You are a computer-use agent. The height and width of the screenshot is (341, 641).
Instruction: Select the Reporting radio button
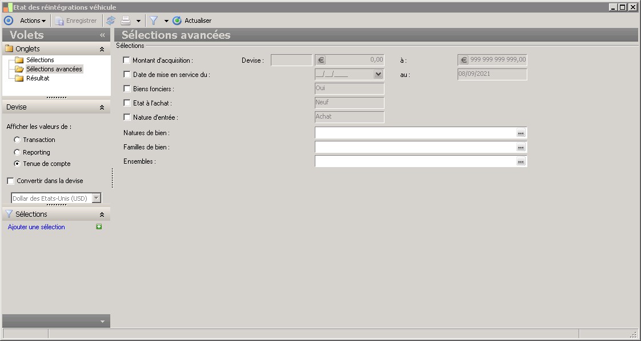(x=17, y=152)
